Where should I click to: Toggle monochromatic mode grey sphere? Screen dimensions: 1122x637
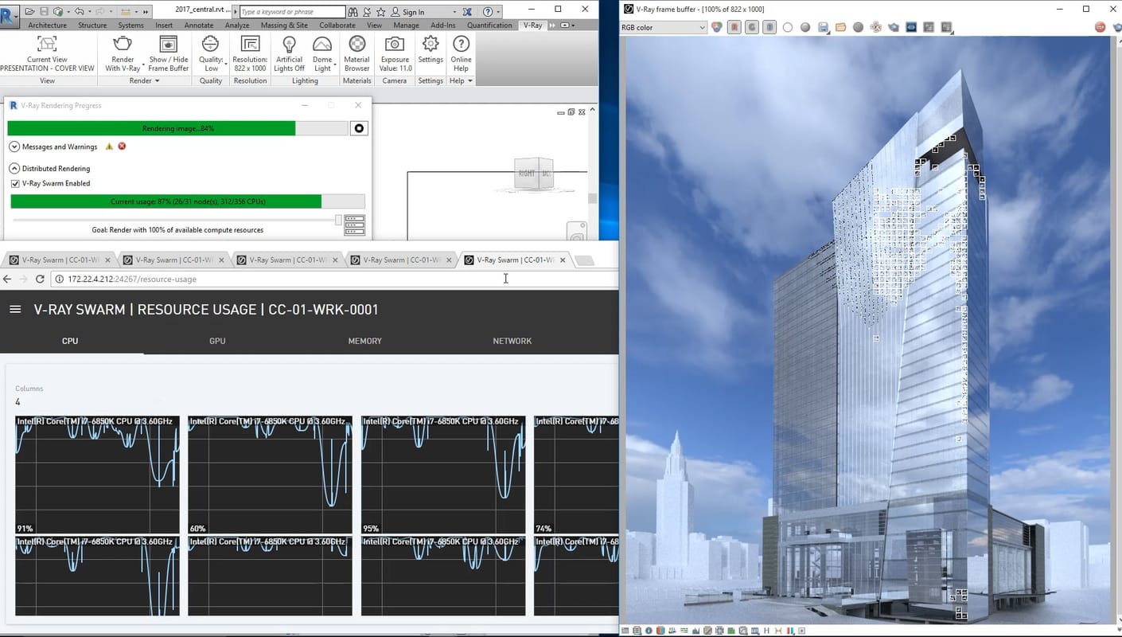click(x=805, y=27)
